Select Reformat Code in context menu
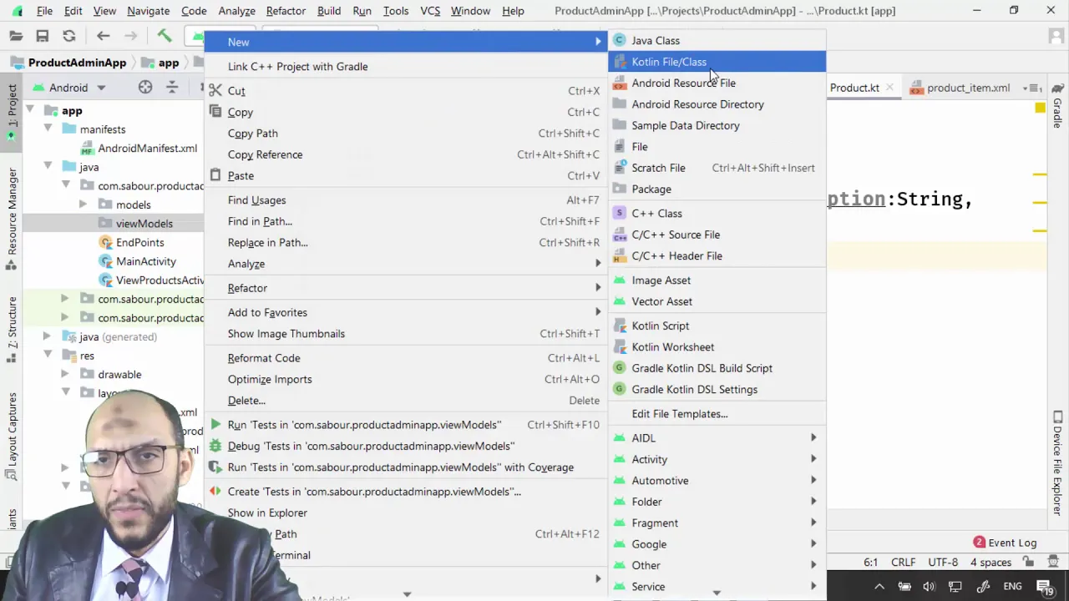The width and height of the screenshot is (1069, 601). tap(406, 358)
